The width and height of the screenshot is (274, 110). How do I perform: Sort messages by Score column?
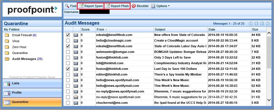pos(88,29)
